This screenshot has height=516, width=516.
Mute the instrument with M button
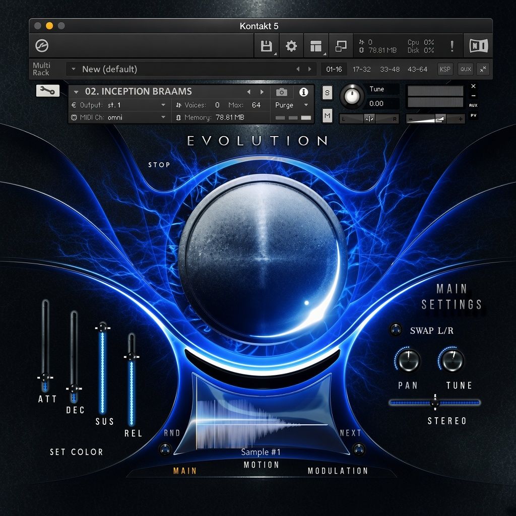coord(327,115)
